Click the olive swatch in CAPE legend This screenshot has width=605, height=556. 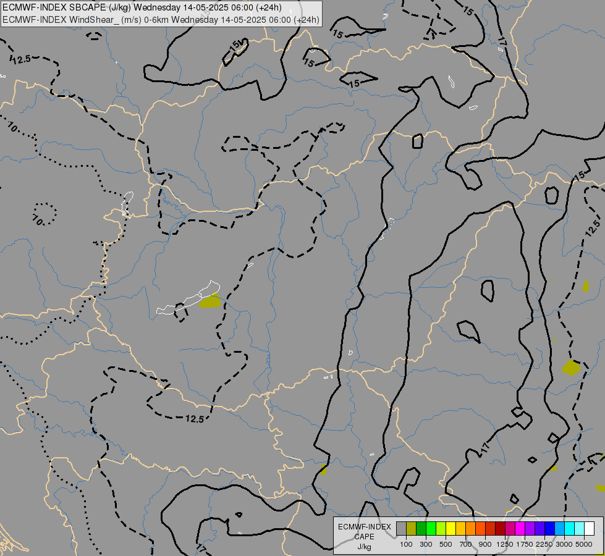coord(411,529)
